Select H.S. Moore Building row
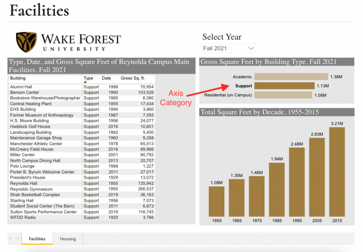This screenshot has height=252, width=363. point(82,121)
